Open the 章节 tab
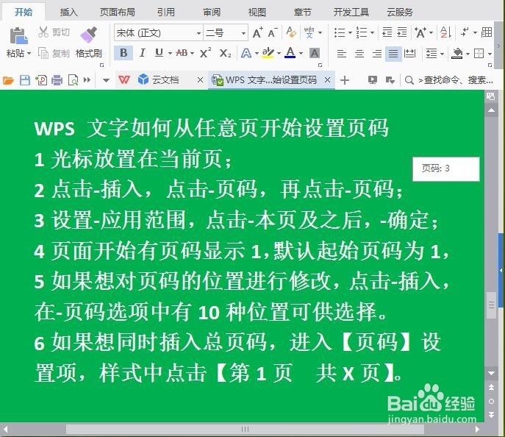 coord(302,13)
